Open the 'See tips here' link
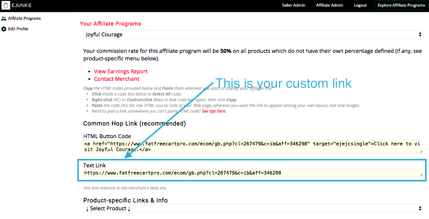This screenshot has height=219, width=429. [x=214, y=111]
